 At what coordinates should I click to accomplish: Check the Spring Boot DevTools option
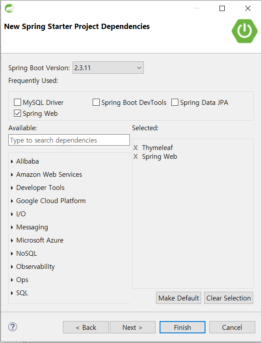pyautogui.click(x=96, y=102)
